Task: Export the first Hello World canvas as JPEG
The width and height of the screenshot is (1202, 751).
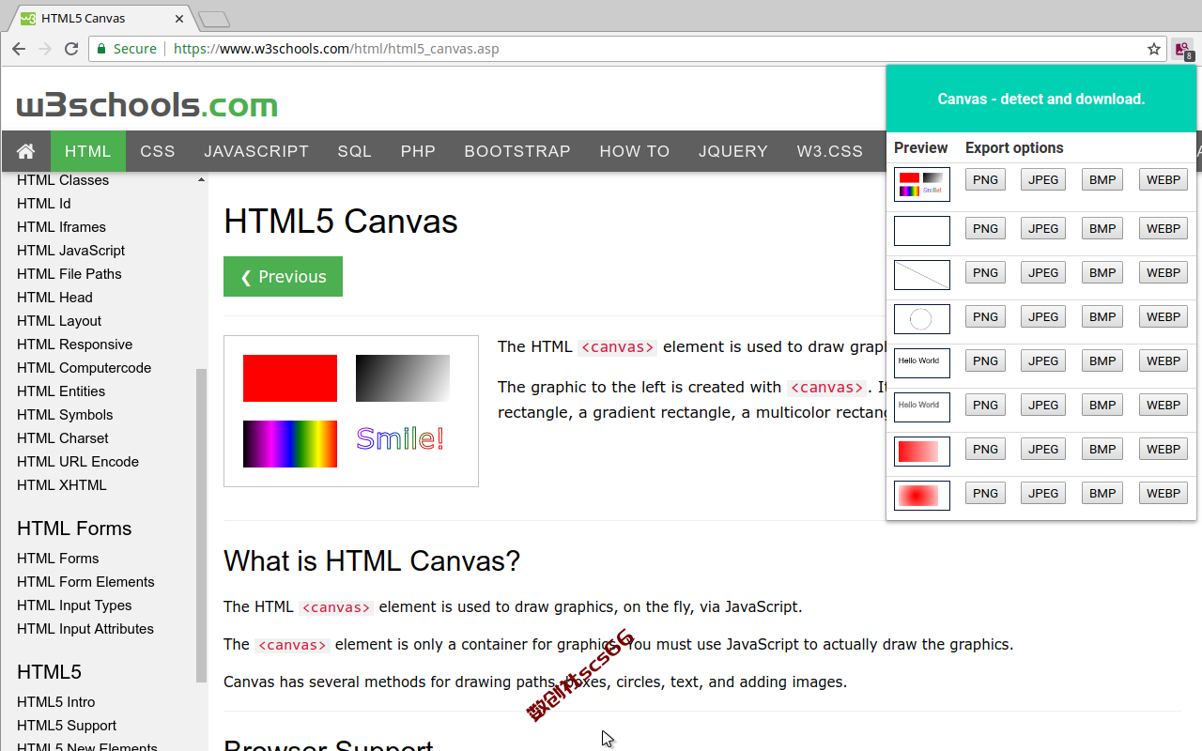Action: [x=1043, y=360]
